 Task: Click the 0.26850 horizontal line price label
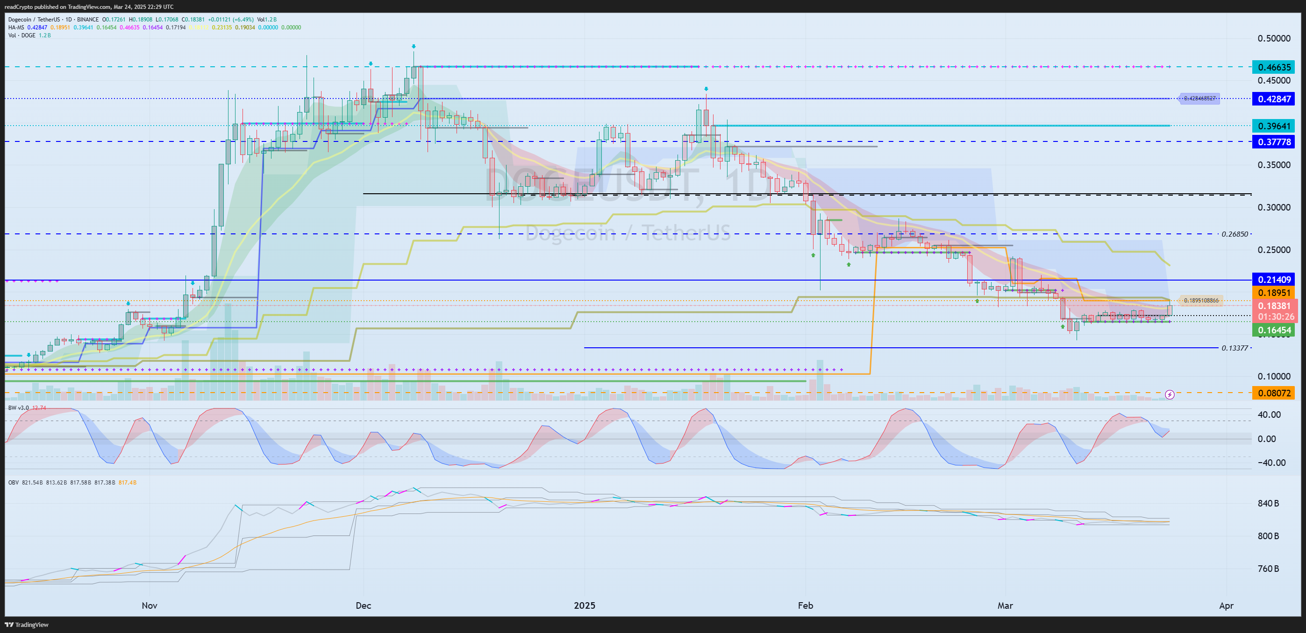pos(1235,234)
